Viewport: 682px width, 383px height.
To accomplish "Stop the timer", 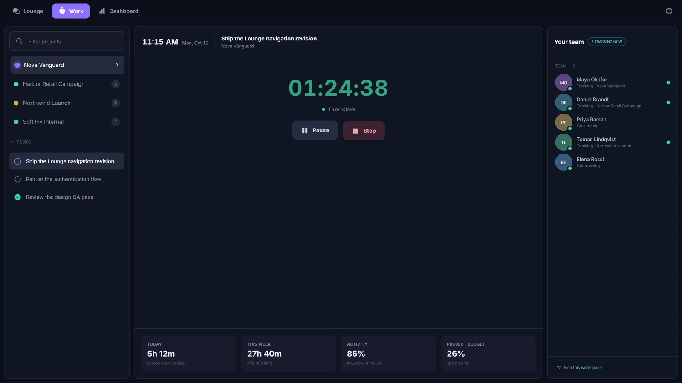I will pyautogui.click(x=364, y=131).
